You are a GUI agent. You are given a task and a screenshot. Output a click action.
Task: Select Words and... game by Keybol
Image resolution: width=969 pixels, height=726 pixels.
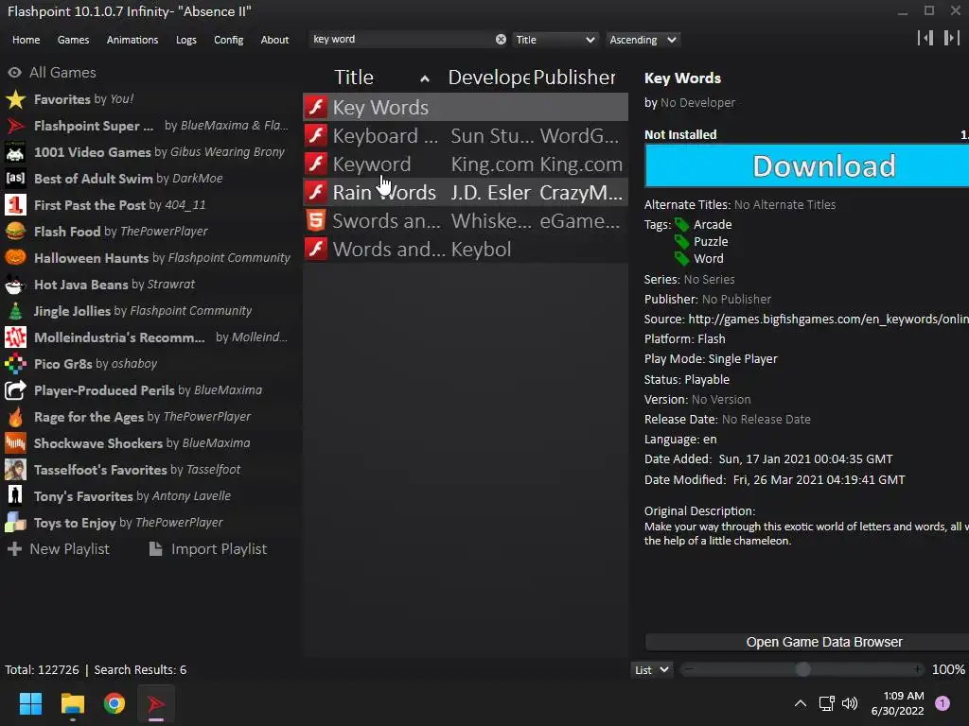(x=466, y=249)
